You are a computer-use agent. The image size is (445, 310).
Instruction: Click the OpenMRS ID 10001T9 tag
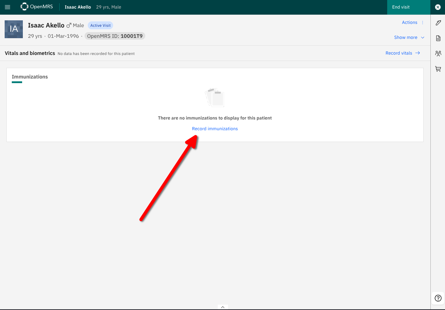115,36
